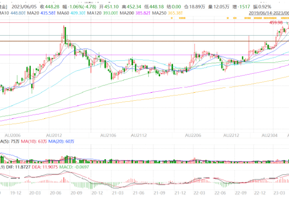Screen dimensions: 289x202
Task: Click the MA10 moving average label
Action: coord(12,13)
